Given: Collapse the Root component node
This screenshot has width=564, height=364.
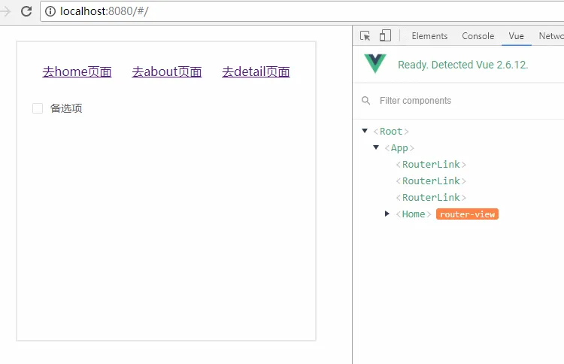Looking at the screenshot, I should pyautogui.click(x=365, y=131).
